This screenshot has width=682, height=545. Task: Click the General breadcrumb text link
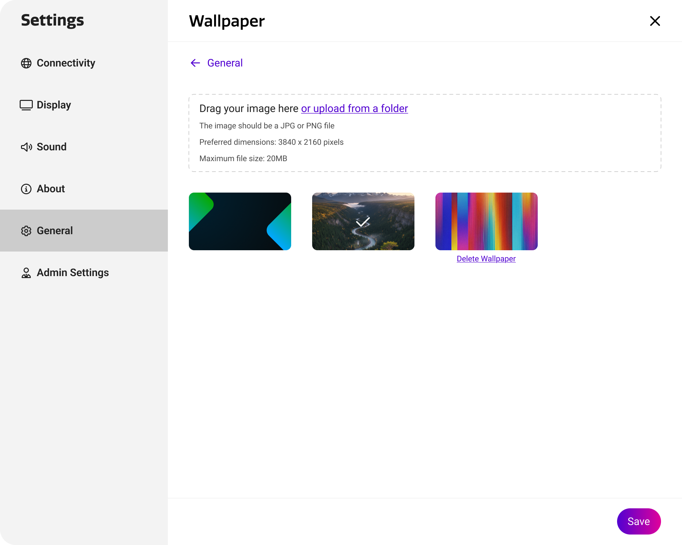point(225,63)
